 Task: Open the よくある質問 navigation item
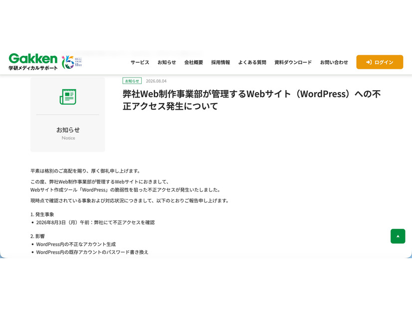pyautogui.click(x=252, y=62)
